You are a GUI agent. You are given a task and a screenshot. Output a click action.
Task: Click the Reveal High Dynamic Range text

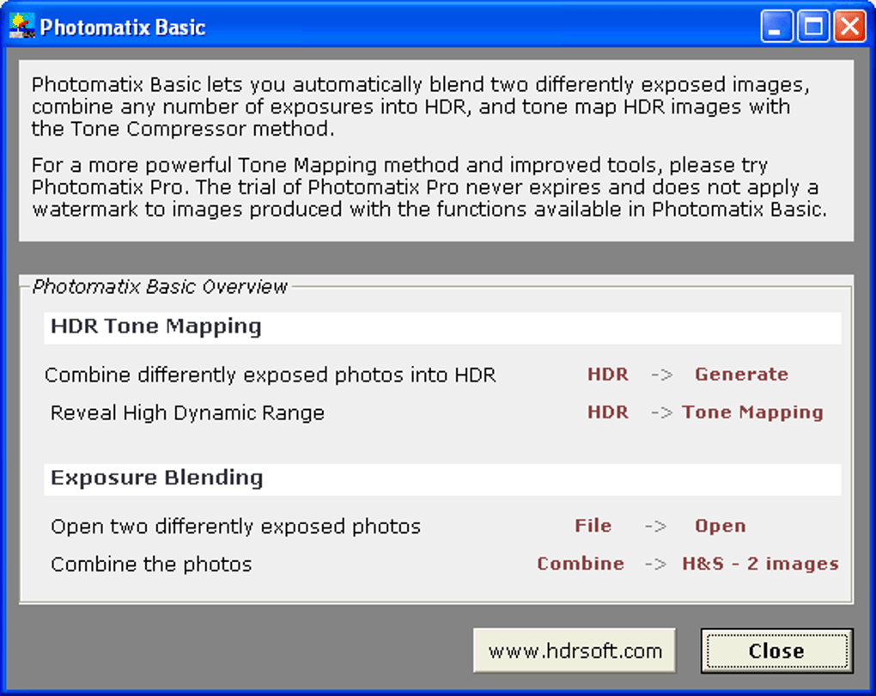click(x=187, y=412)
